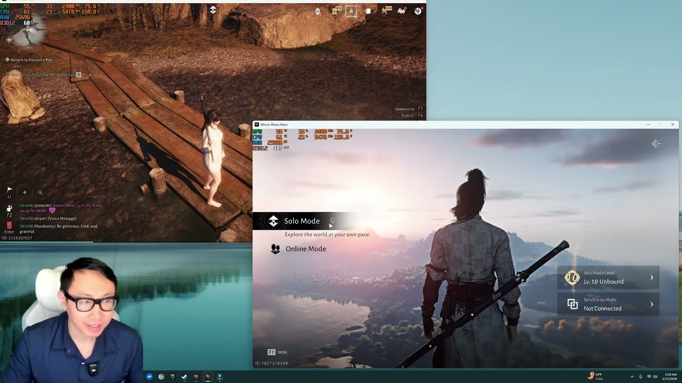Image resolution: width=682 pixels, height=383 pixels.
Task: Click the chat search magnifier icon
Action: pyautogui.click(x=40, y=193)
